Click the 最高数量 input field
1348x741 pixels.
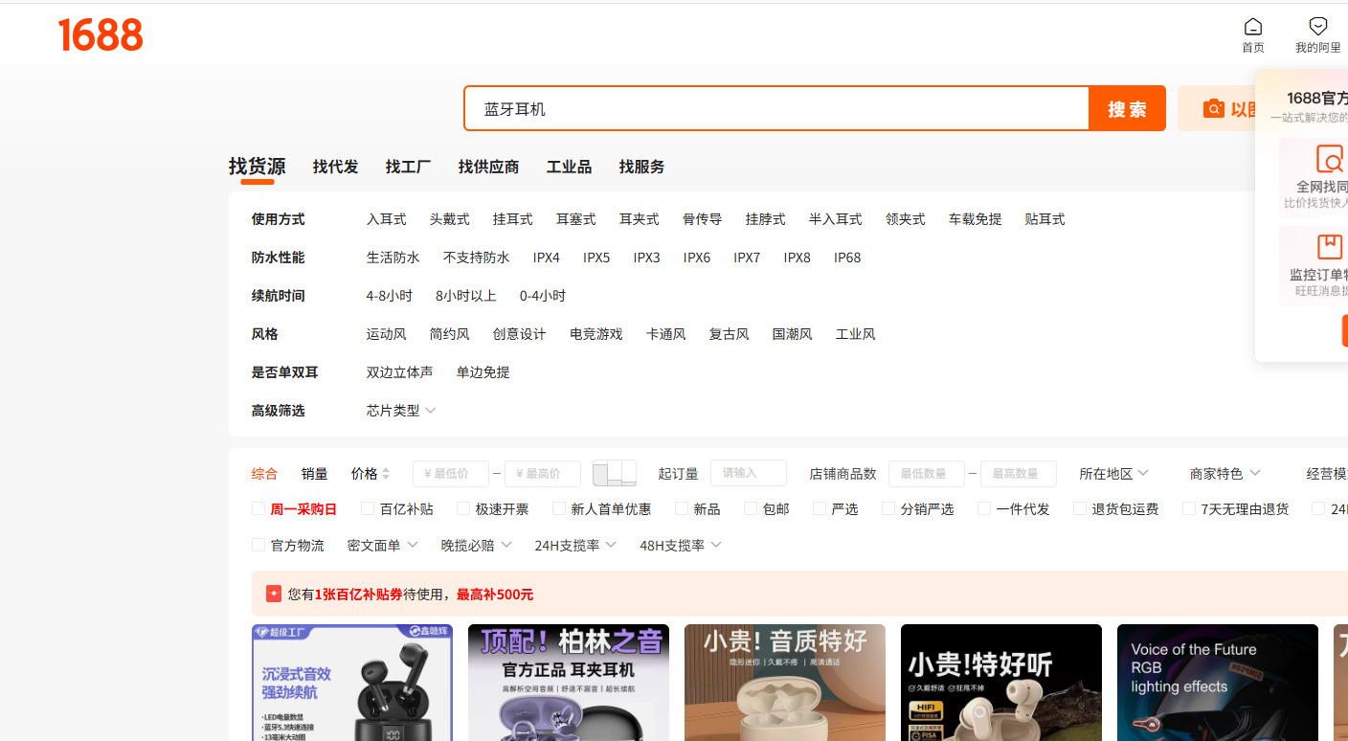click(1019, 474)
